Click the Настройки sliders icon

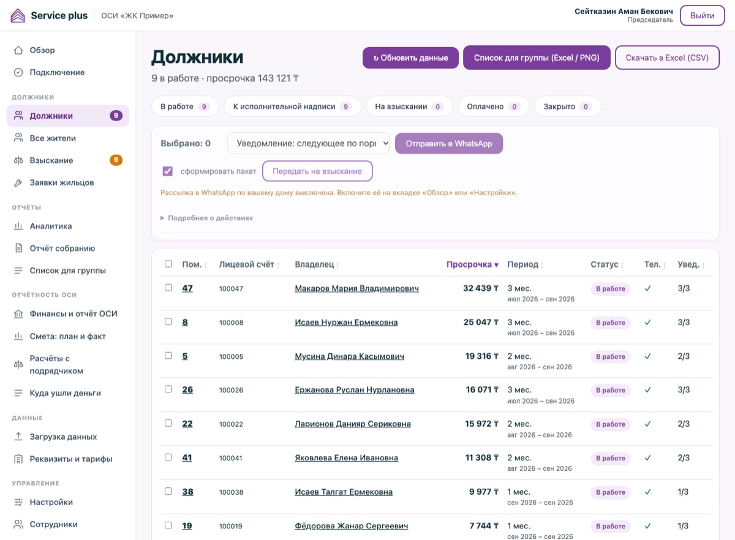point(18,503)
